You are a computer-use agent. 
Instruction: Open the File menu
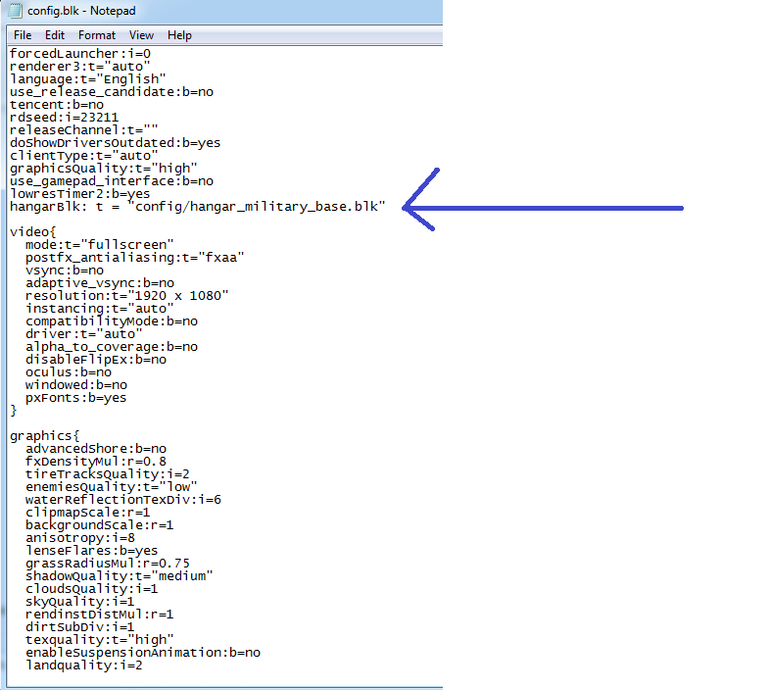click(x=23, y=35)
